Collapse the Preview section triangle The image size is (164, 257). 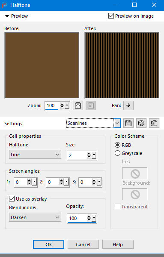7,16
